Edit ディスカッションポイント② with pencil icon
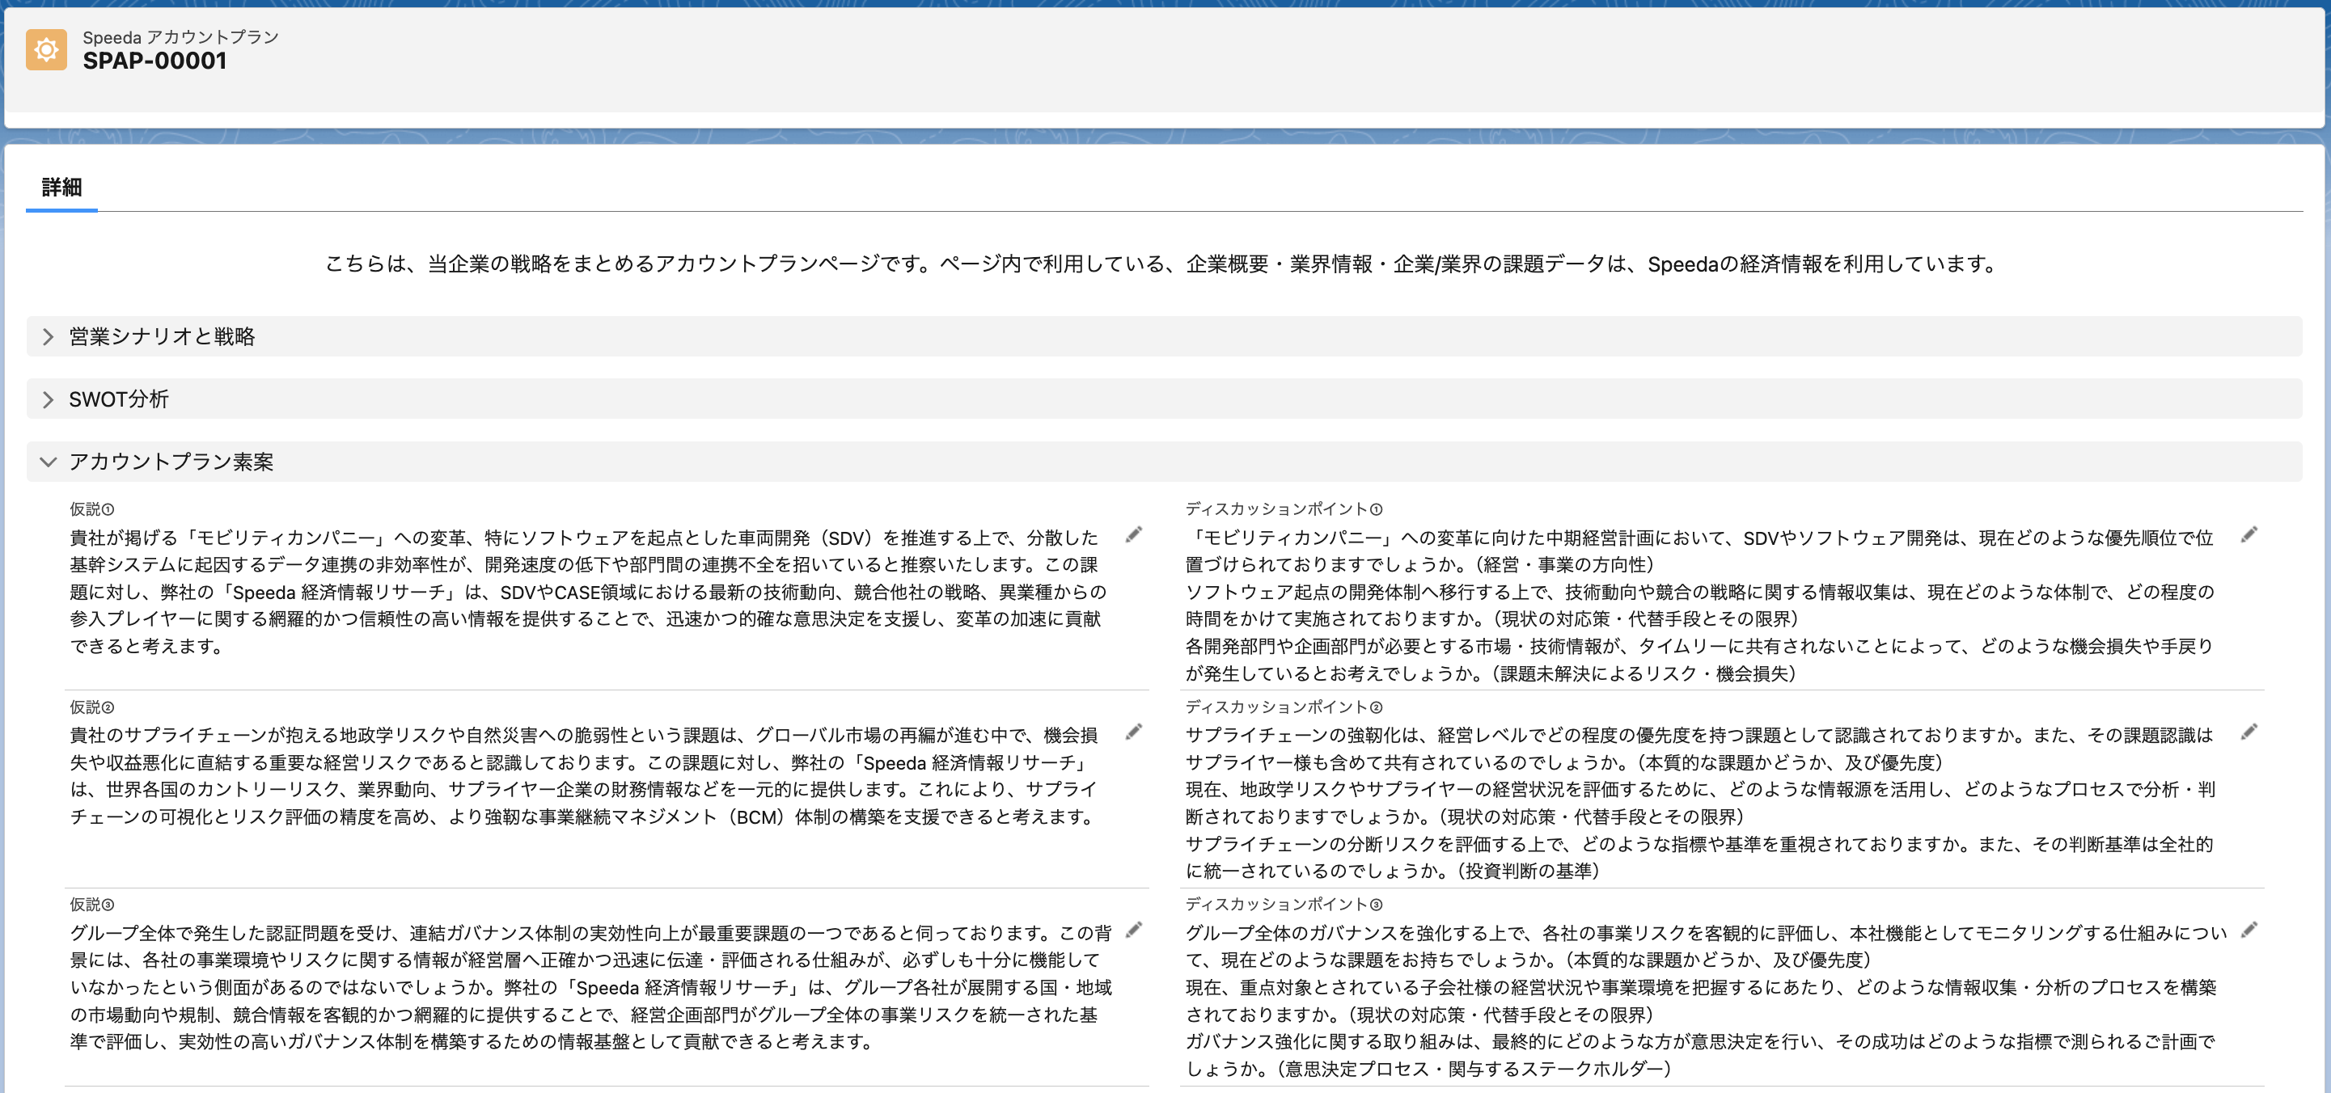2331x1093 pixels. click(2249, 732)
